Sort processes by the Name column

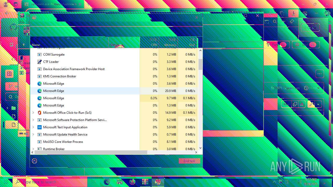(69, 43)
